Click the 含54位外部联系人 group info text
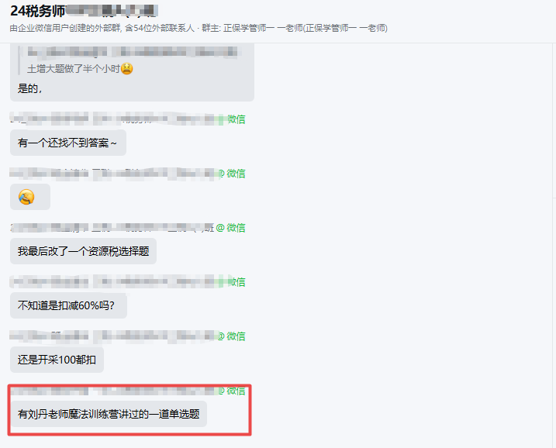 (x=160, y=28)
